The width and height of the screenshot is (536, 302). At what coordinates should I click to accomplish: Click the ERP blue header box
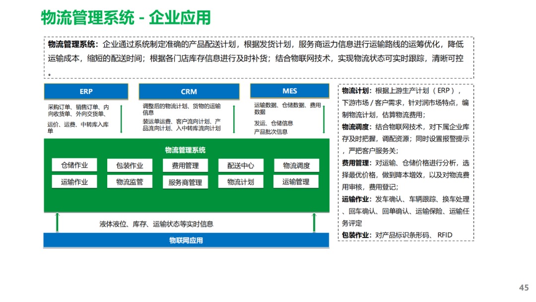(86, 91)
